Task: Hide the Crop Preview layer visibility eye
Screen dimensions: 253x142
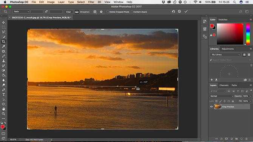Action: [211, 107]
